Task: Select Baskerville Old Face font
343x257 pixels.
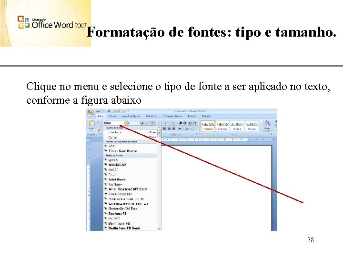Action: 131,208
